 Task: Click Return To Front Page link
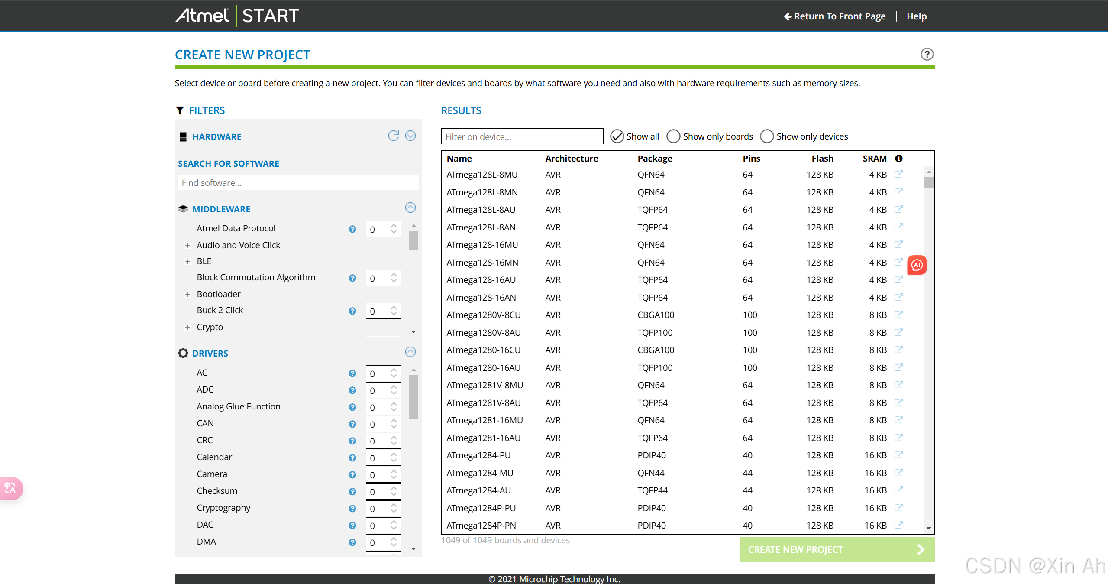click(x=834, y=16)
